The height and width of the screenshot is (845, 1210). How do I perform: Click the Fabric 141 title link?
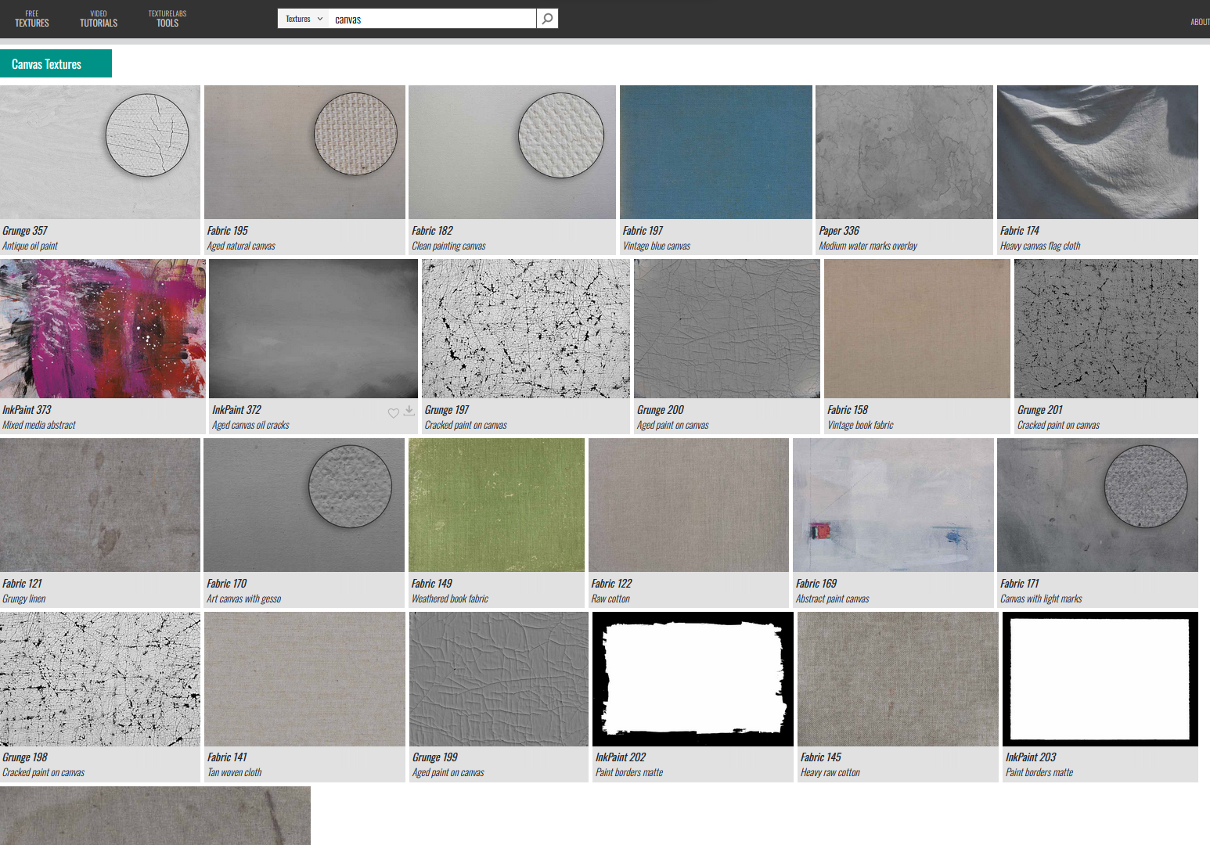pyautogui.click(x=227, y=757)
